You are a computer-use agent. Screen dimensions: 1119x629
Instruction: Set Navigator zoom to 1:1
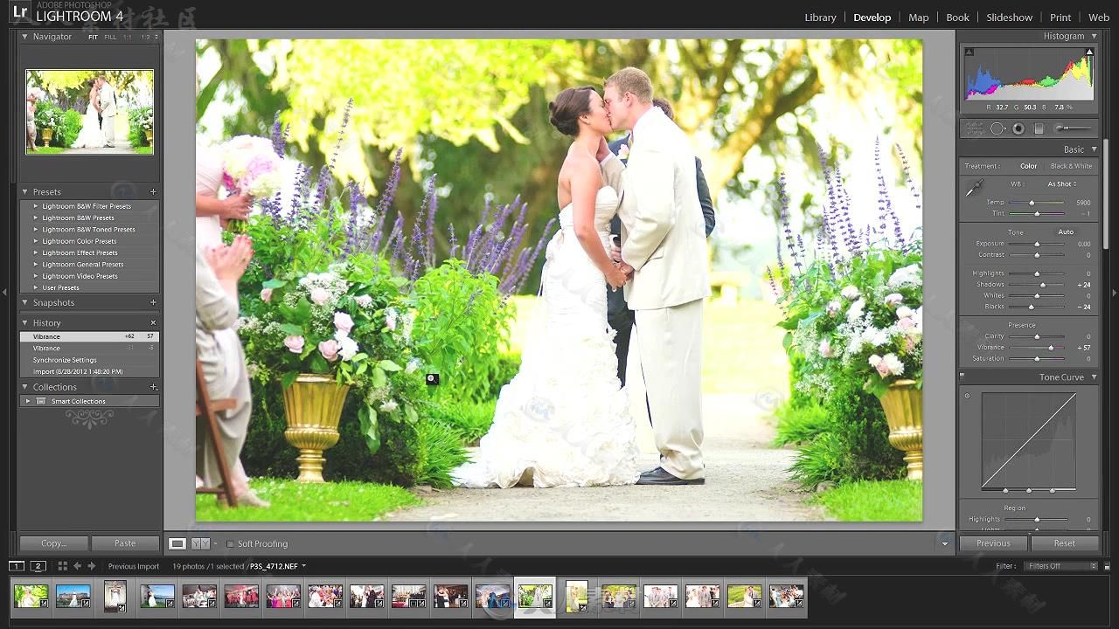[x=128, y=38]
